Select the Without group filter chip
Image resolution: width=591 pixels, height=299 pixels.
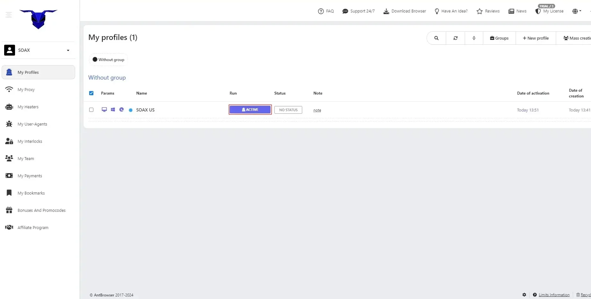(108, 60)
